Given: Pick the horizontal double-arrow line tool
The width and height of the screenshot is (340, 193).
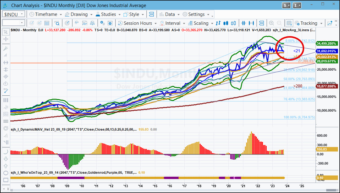Looking at the screenshot, I should 6,62.
